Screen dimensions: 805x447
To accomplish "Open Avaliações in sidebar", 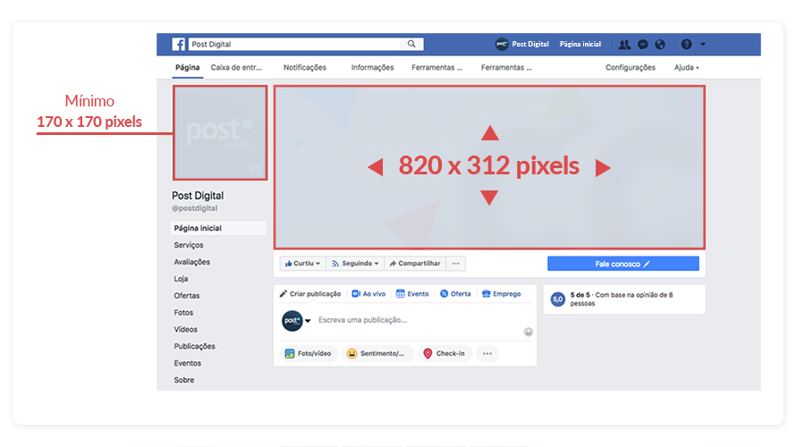I will [x=192, y=262].
